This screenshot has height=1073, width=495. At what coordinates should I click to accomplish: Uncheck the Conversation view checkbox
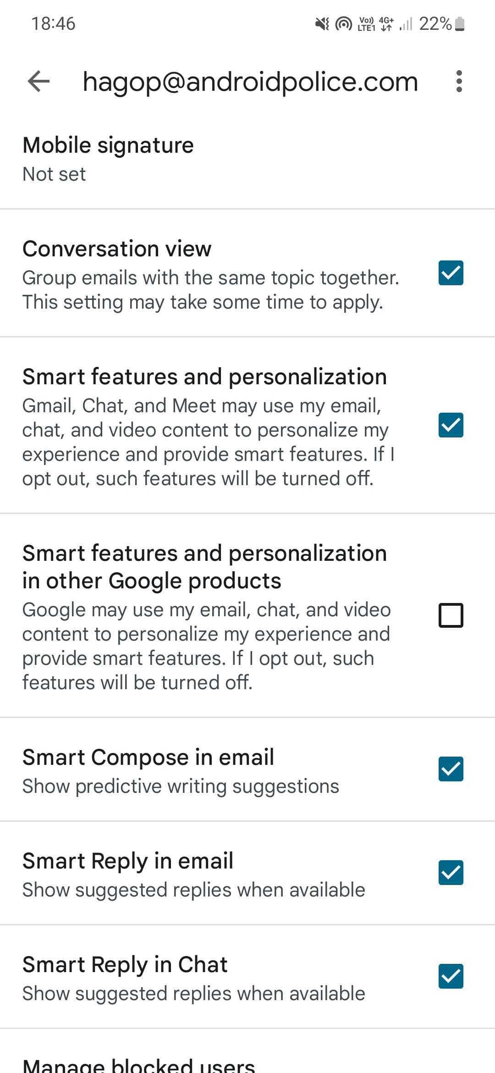pyautogui.click(x=451, y=273)
